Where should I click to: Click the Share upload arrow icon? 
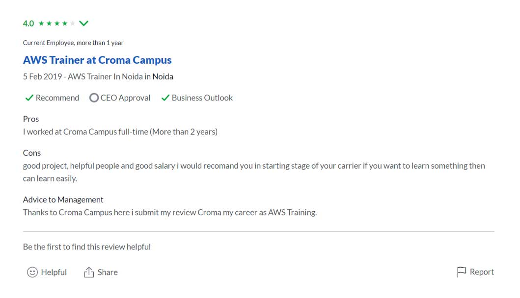89,272
